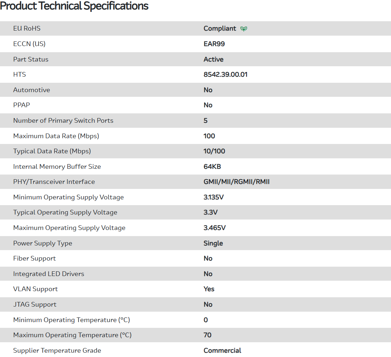Screen dimensions: 391x357
Task: Select the Commercial temperature grade value
Action: click(x=222, y=351)
